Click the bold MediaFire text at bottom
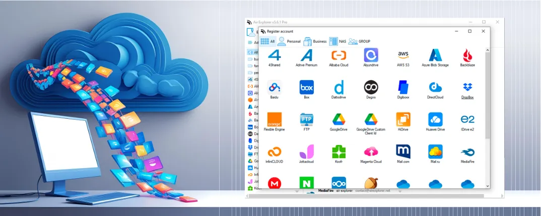The image size is (541, 216). (x=326, y=190)
